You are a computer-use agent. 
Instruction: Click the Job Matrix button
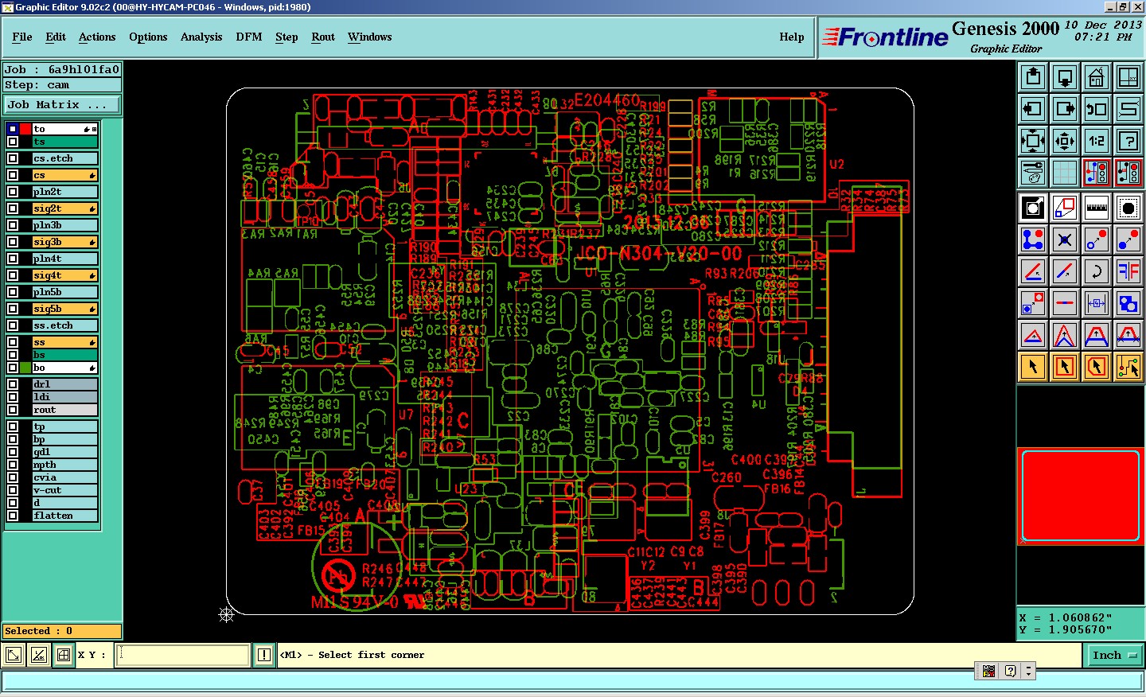(62, 104)
